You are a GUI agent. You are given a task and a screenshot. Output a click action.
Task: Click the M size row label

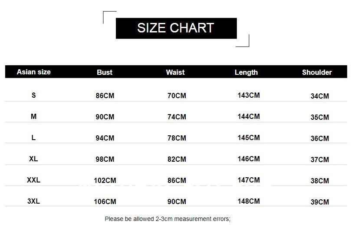tap(34, 116)
